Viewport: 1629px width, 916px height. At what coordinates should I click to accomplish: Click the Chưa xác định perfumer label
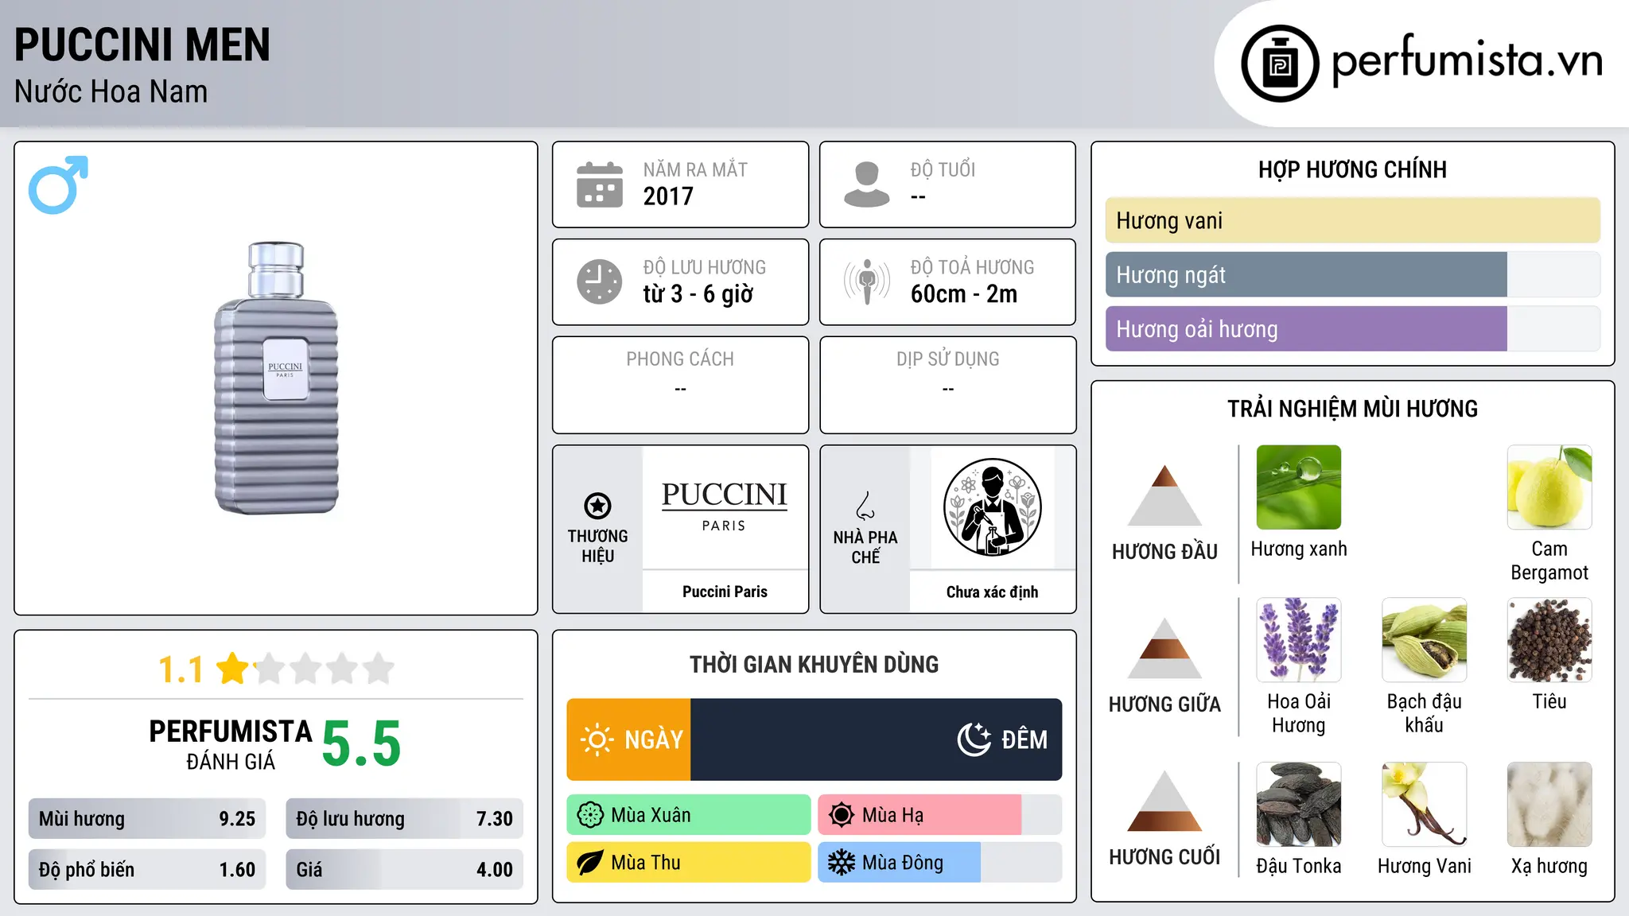tap(992, 592)
